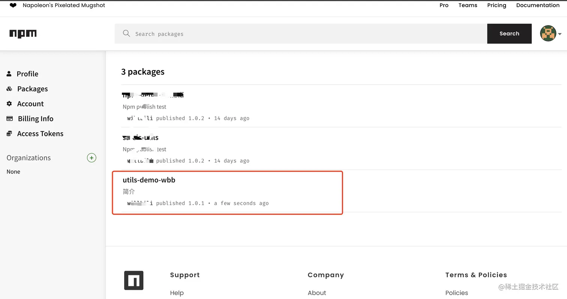The height and width of the screenshot is (299, 567).
Task: Add a new organization with plus icon
Action: 91,158
